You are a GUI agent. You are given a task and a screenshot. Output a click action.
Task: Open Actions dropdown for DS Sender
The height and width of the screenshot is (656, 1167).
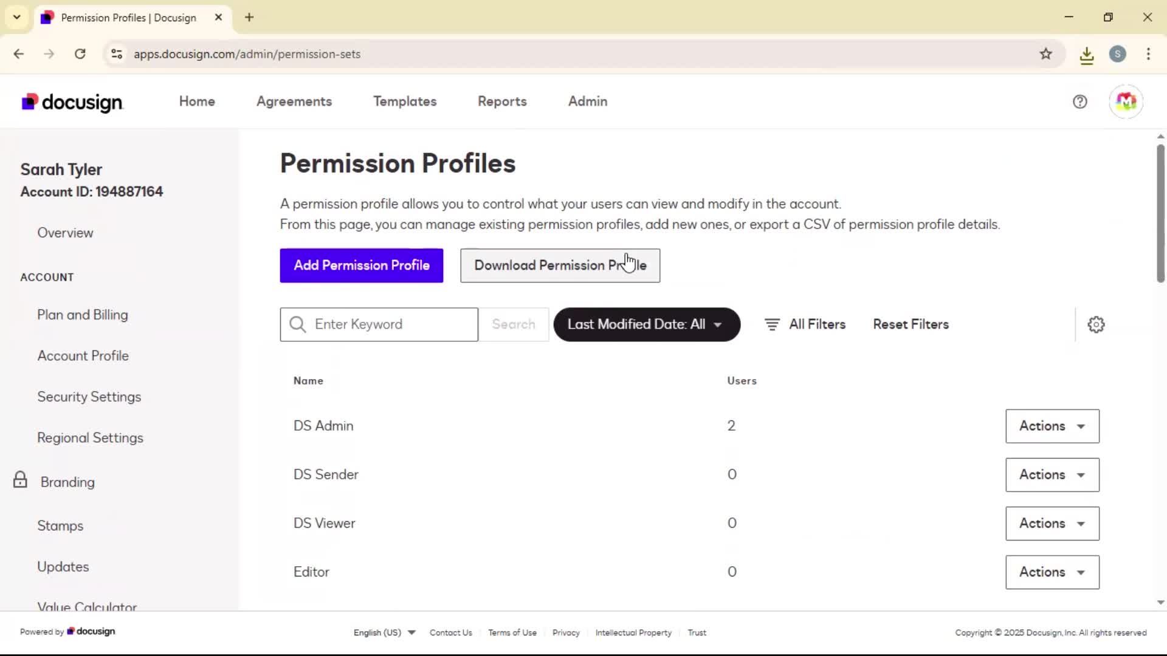coord(1052,474)
